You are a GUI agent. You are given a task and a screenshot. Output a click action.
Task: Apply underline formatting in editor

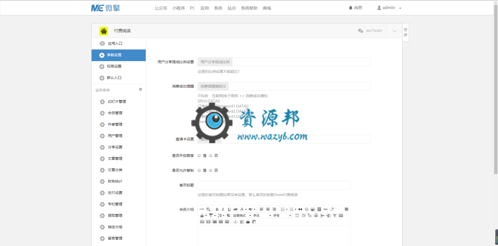229,209
